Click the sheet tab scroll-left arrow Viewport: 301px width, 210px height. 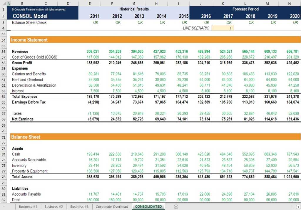pyautogui.click(x=4, y=206)
